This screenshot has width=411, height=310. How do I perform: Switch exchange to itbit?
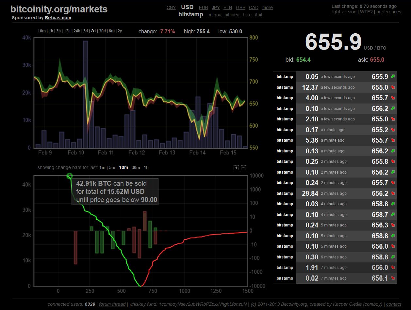point(259,15)
